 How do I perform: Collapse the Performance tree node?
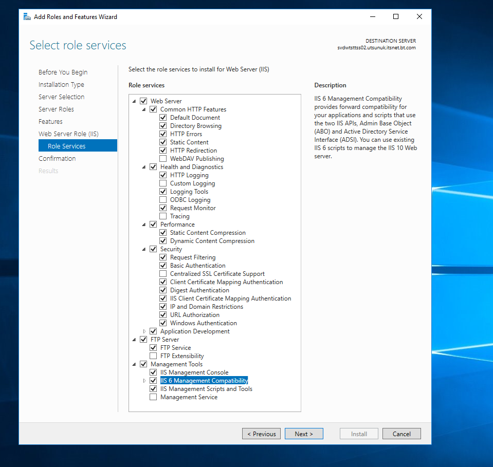click(144, 225)
